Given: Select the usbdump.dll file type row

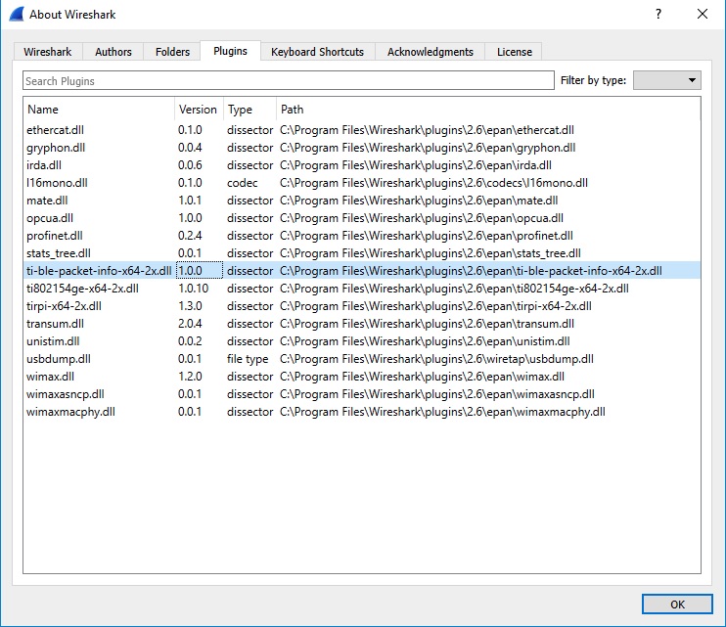Looking at the screenshot, I should pyautogui.click(x=362, y=359).
